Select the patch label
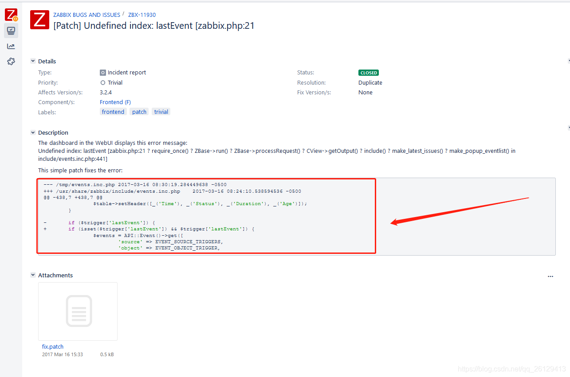The height and width of the screenshot is (377, 570). coord(139,112)
